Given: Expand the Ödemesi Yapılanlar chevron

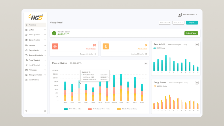Looking at the screenshot, I should 45,55.
